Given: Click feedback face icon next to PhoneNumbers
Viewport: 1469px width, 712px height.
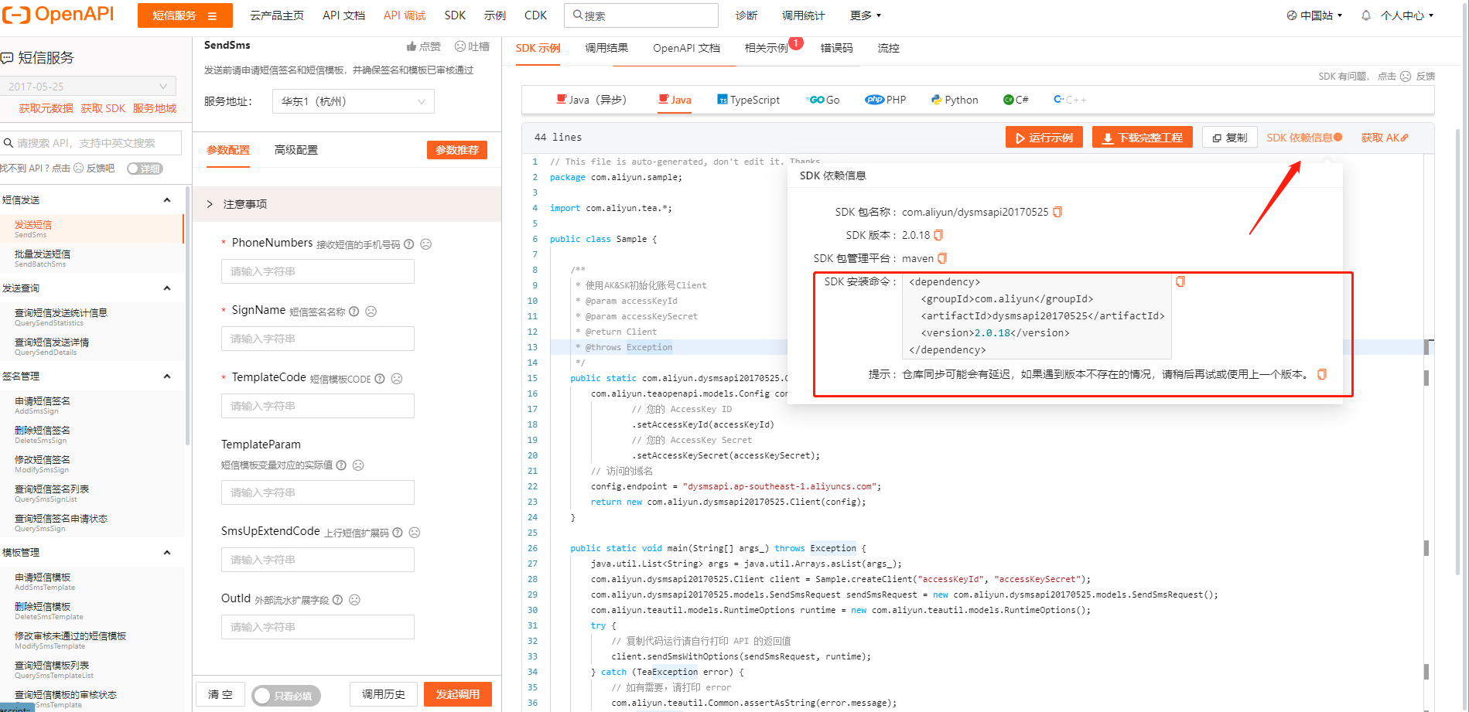Looking at the screenshot, I should (425, 244).
